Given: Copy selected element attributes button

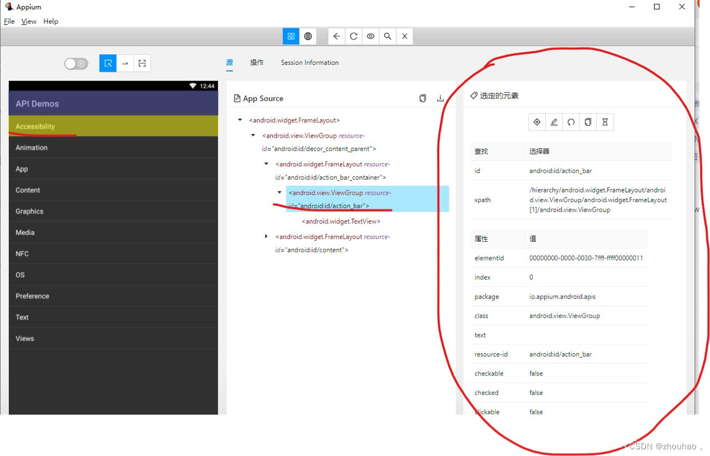Looking at the screenshot, I should (588, 122).
